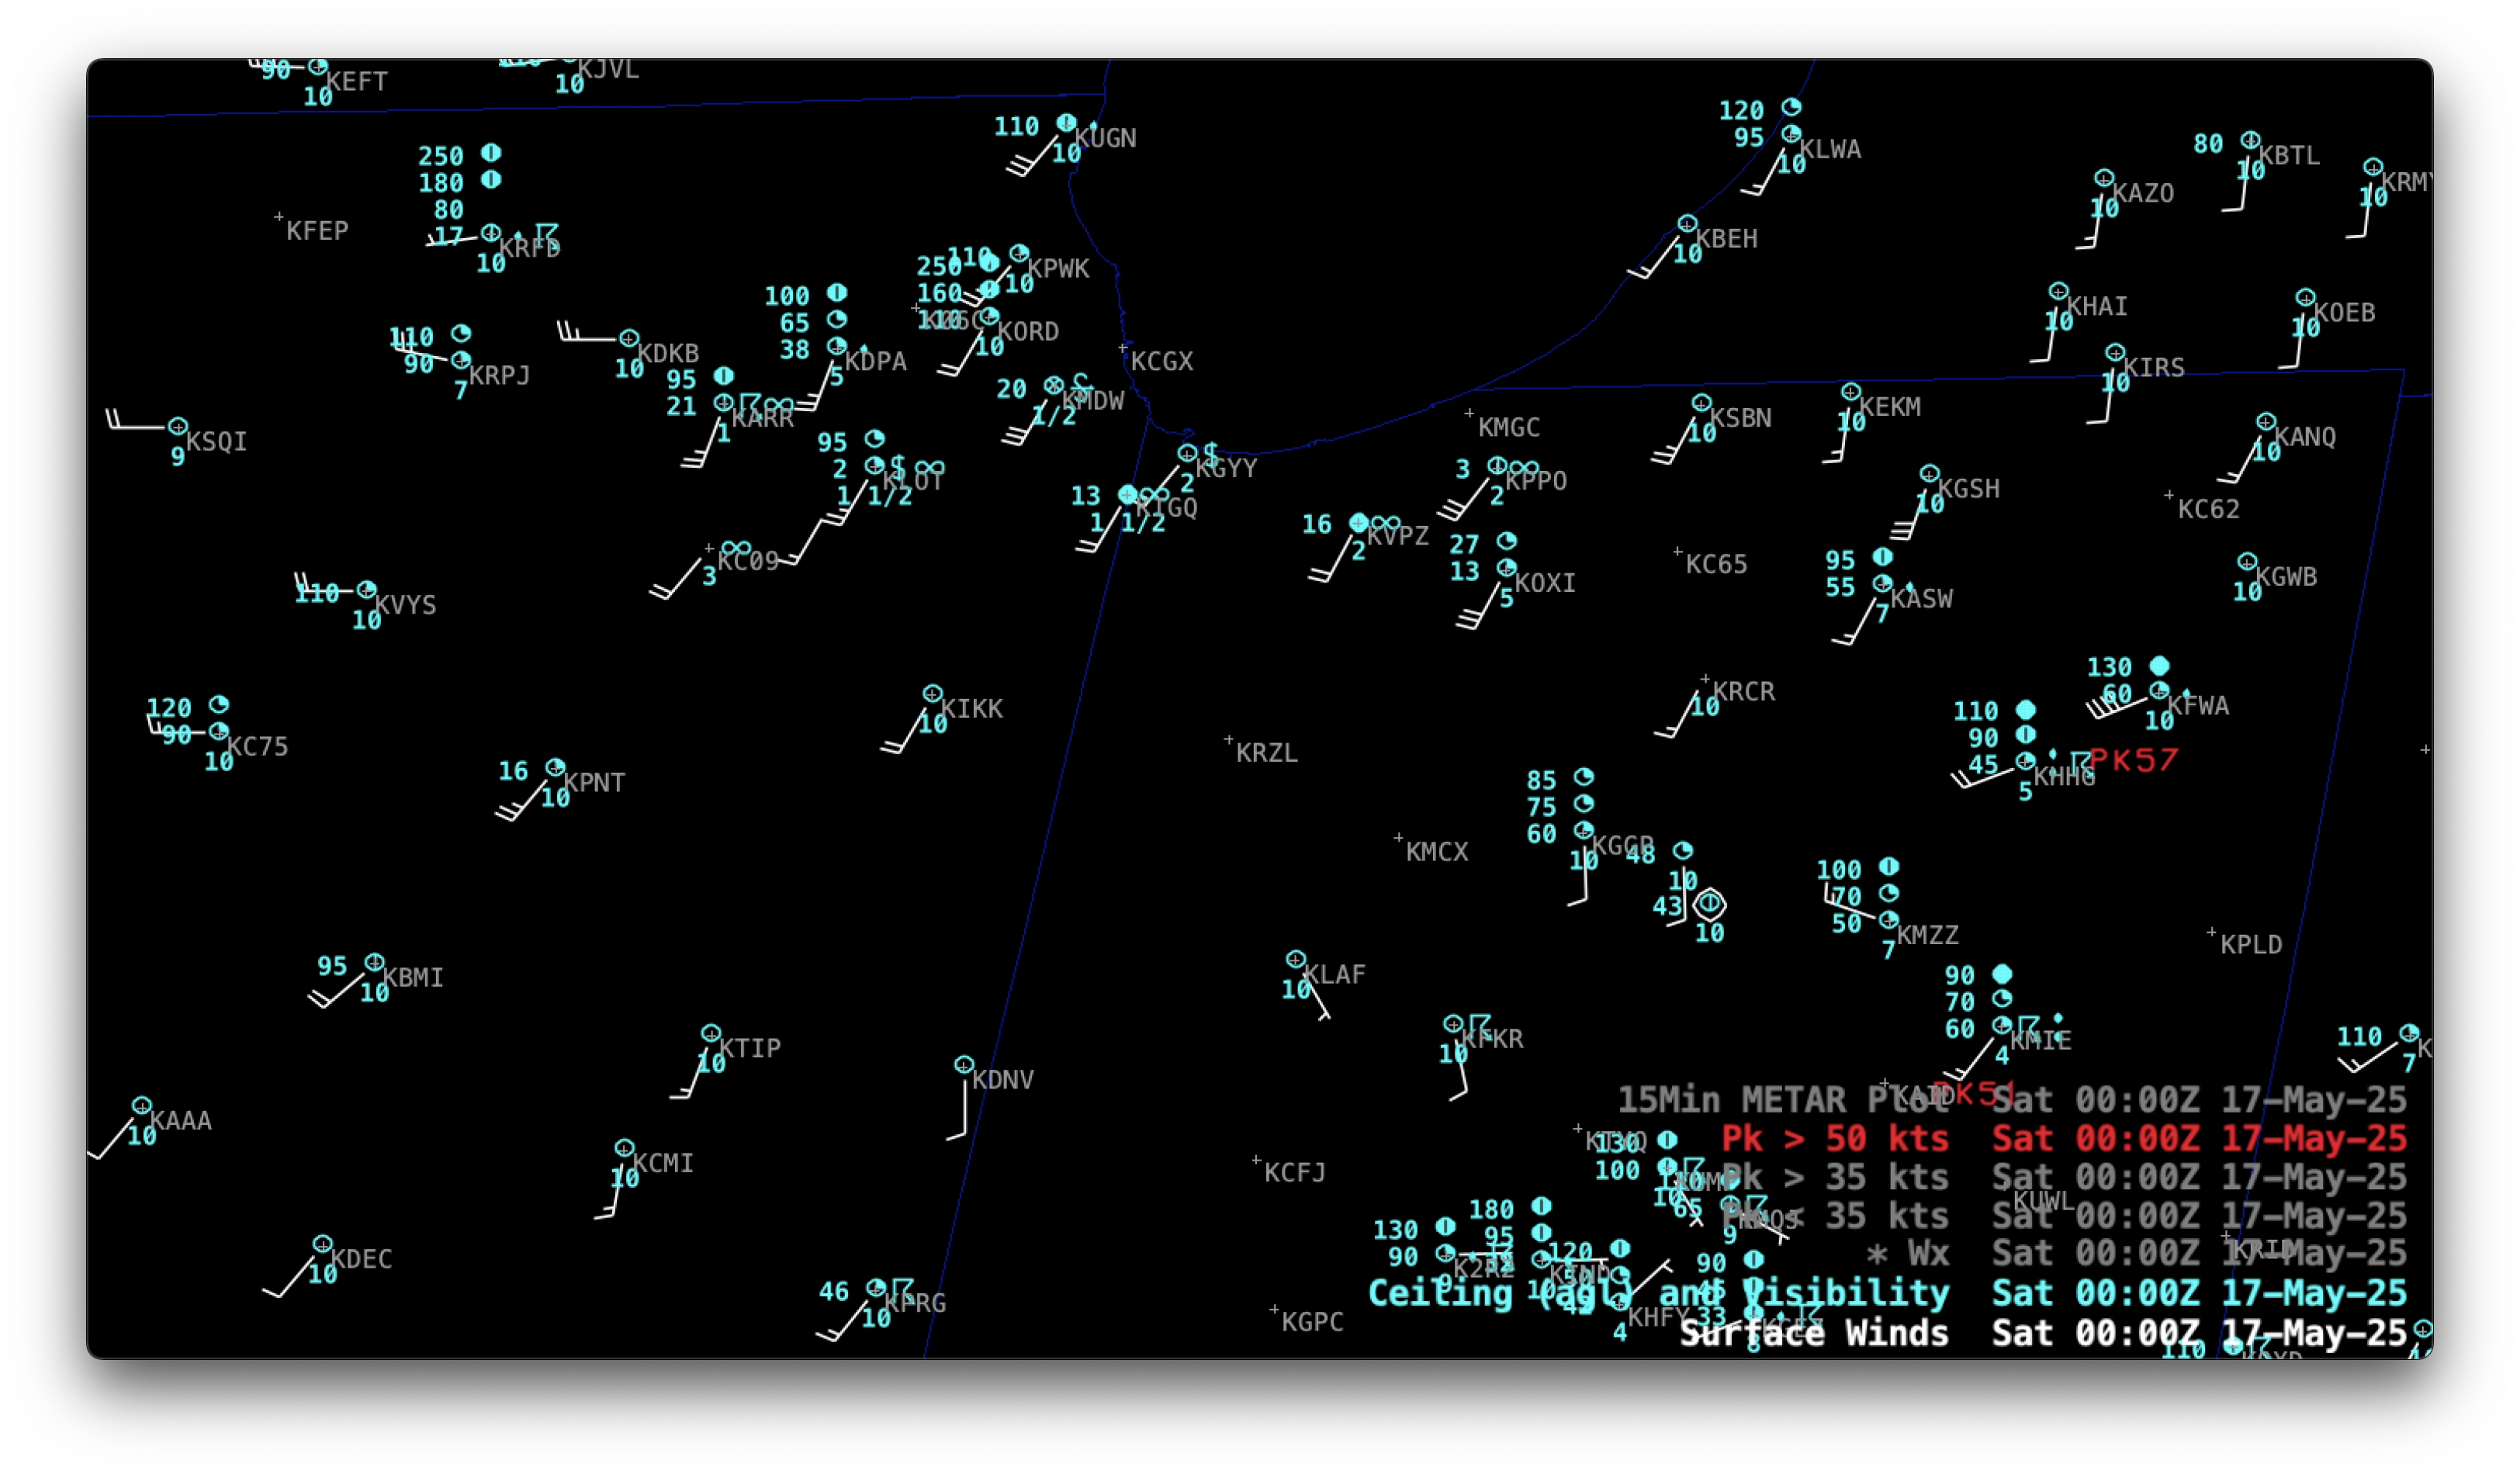
Task: Click the KBMI station circle marker
Action: [374, 963]
